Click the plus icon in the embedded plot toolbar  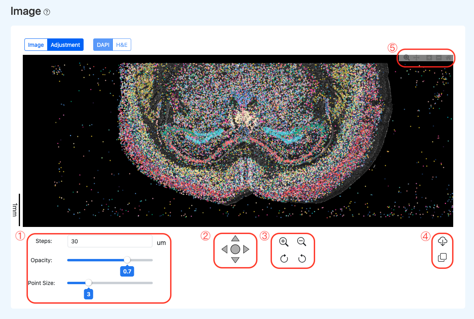(x=429, y=58)
